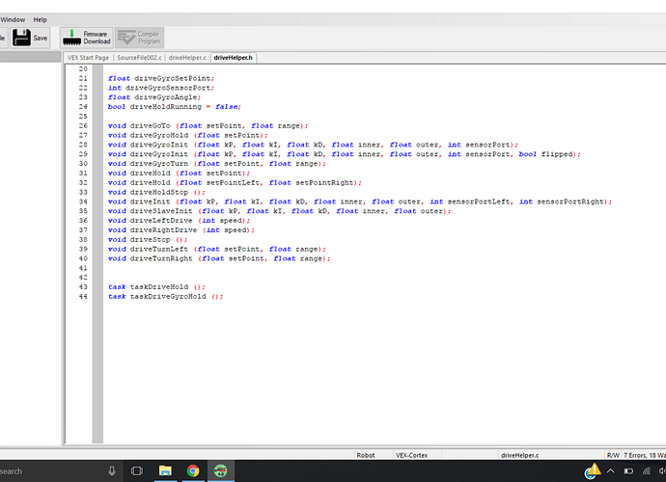Click the taskbar microphone icon
The width and height of the screenshot is (666, 482).
tap(112, 470)
